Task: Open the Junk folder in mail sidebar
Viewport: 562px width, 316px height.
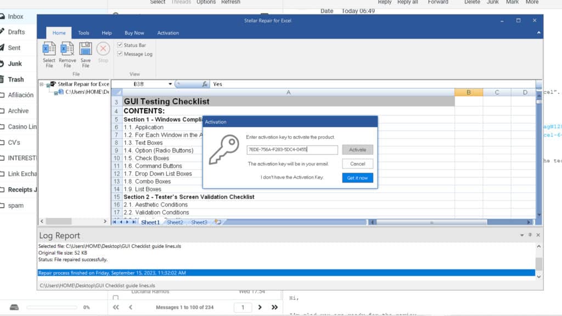Action: pyautogui.click(x=15, y=64)
